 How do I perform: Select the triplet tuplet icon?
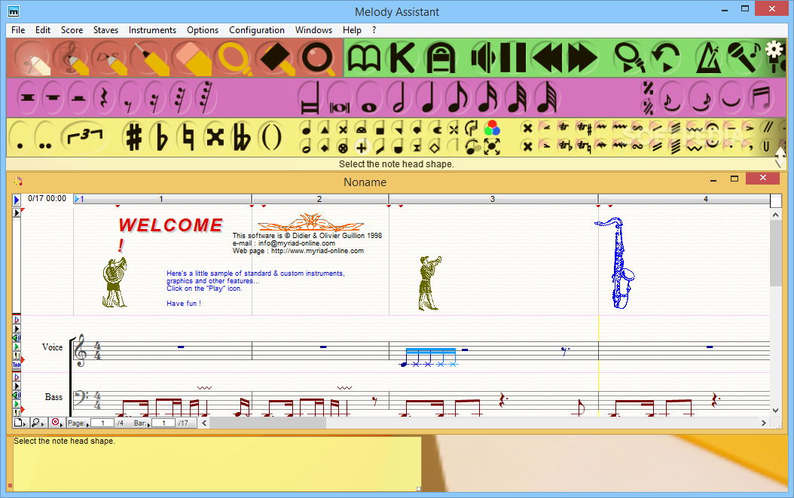(84, 137)
